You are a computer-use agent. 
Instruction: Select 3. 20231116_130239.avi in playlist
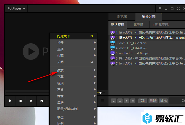click(x=147, y=43)
